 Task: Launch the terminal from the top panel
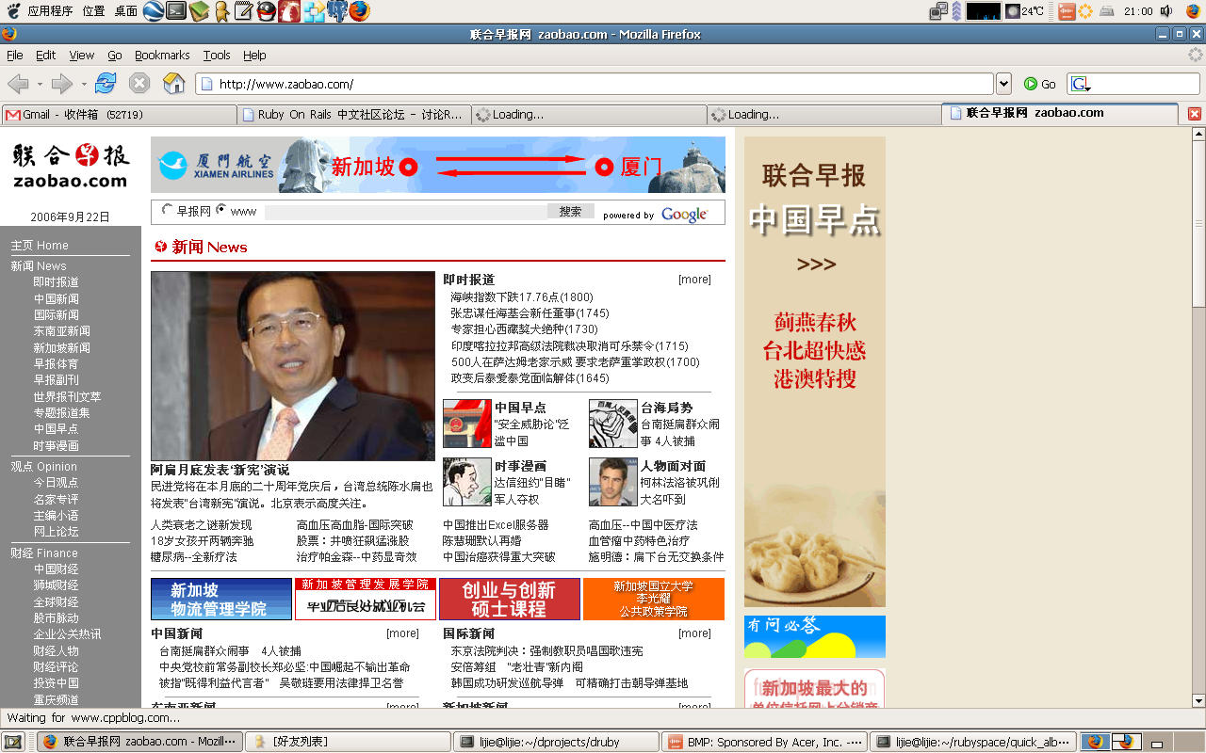point(176,11)
